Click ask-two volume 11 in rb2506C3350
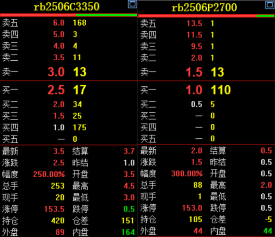This screenshot has height=237, width=275. (x=77, y=57)
